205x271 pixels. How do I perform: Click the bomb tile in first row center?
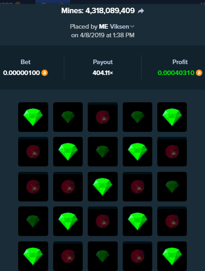[103, 117]
